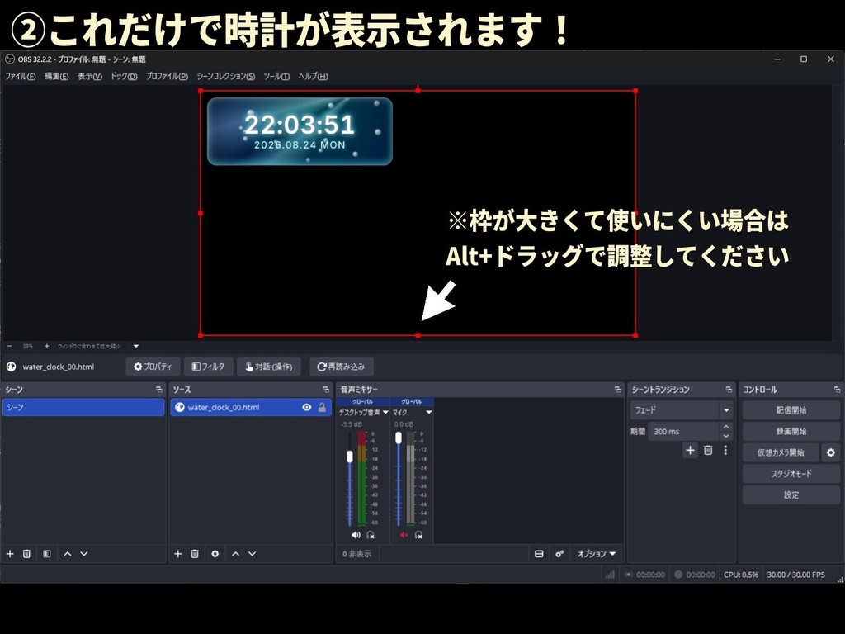Screen dimensions: 845x634
Task: Open the ツール menu
Action: pyautogui.click(x=276, y=77)
